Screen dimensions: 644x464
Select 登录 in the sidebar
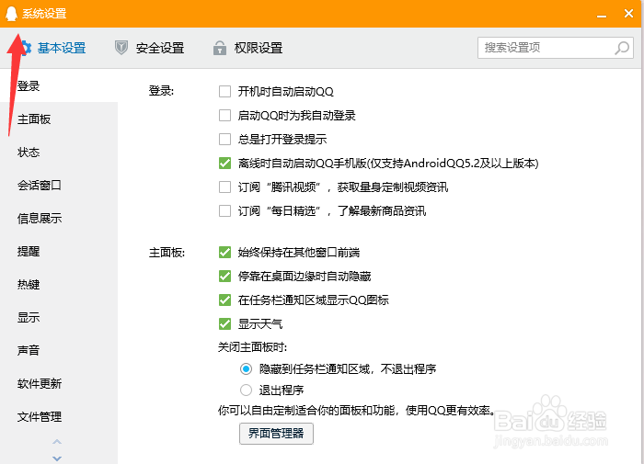(x=59, y=85)
